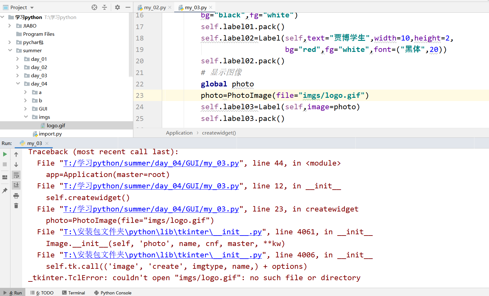
Task: Open the Terminal tool window
Action: tap(73, 293)
